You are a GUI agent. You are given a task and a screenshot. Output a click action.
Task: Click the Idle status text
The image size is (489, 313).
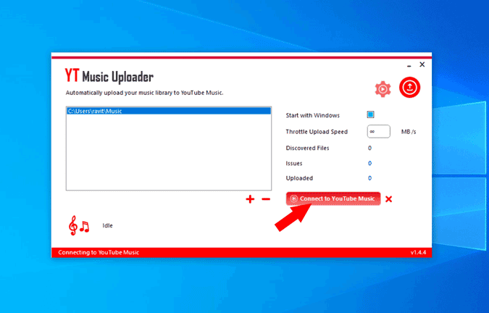[x=108, y=225]
